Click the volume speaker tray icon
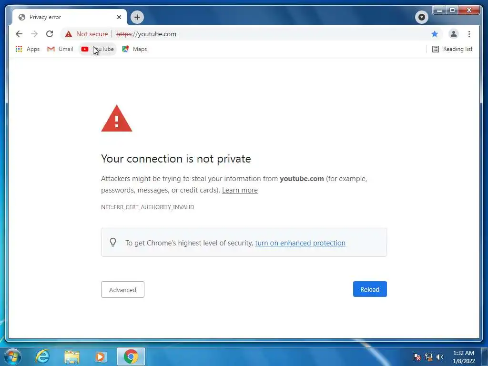This screenshot has width=488, height=366. (x=440, y=357)
